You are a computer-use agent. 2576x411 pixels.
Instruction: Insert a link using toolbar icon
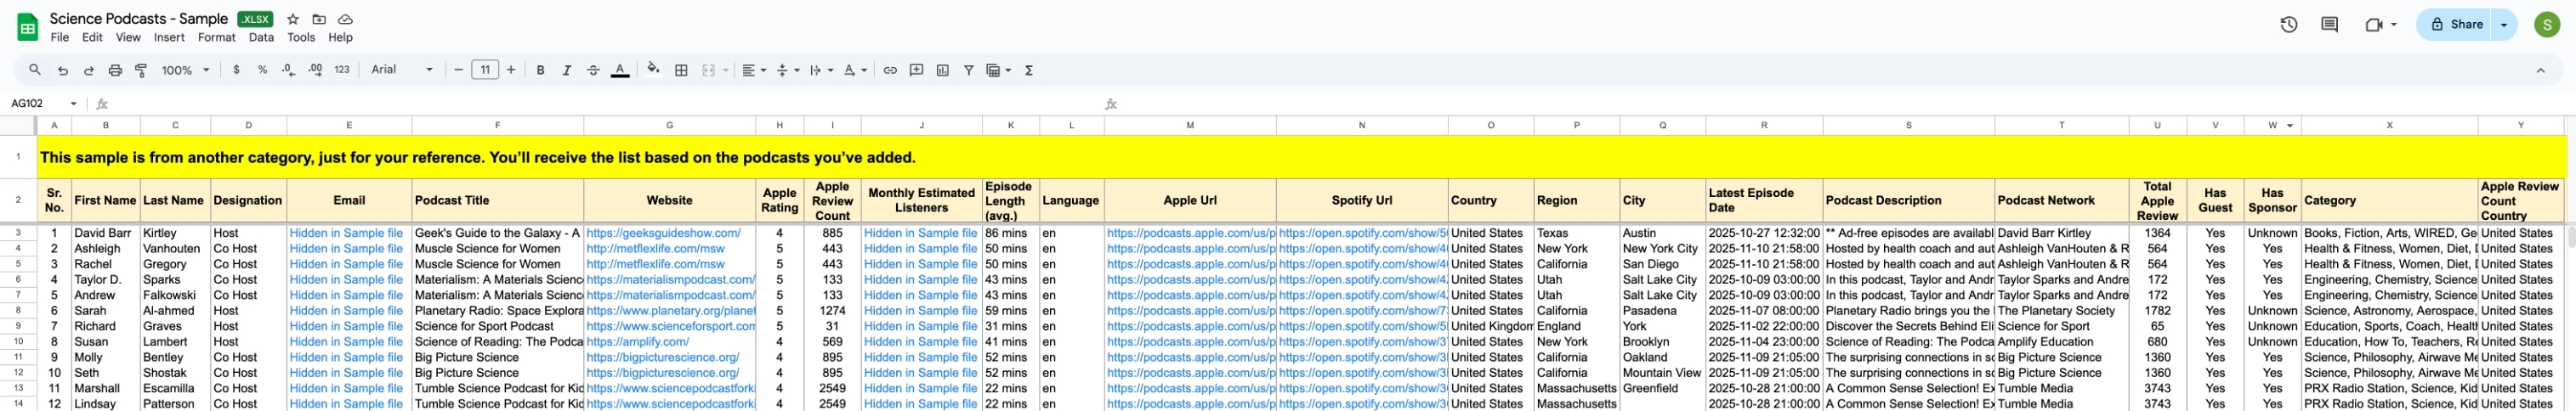tap(889, 70)
